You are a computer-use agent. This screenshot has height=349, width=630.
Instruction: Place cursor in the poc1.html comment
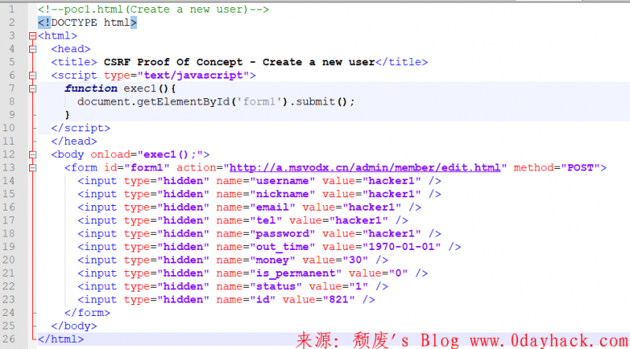(x=154, y=9)
